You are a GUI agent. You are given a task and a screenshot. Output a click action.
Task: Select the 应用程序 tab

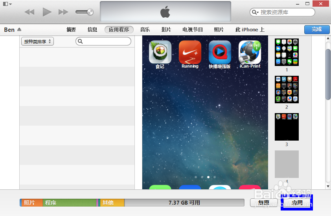coord(119,29)
